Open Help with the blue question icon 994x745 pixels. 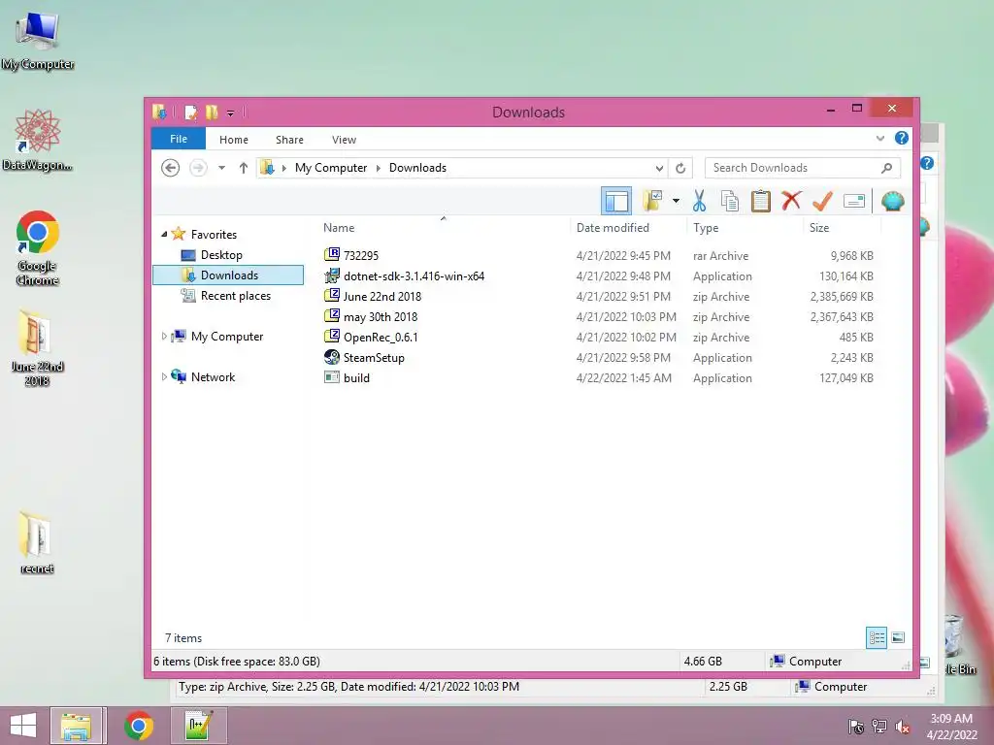(901, 138)
